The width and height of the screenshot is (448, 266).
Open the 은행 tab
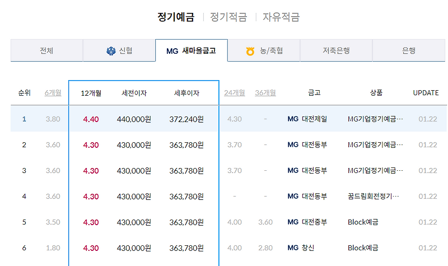(409, 50)
